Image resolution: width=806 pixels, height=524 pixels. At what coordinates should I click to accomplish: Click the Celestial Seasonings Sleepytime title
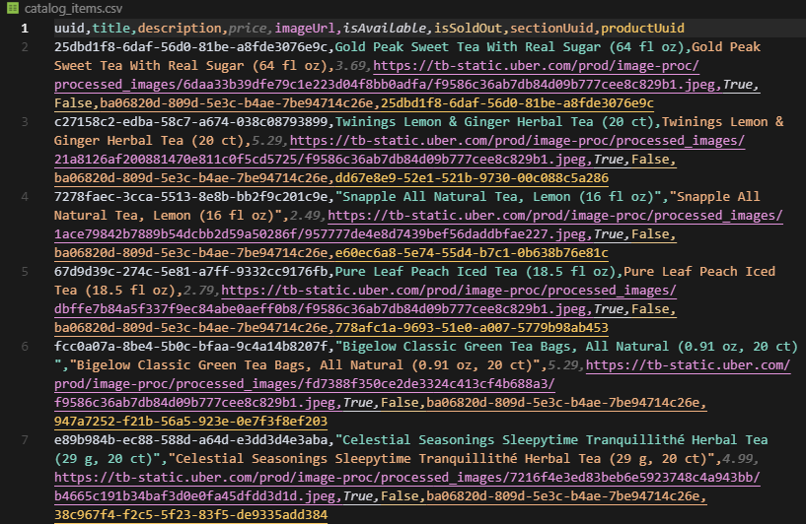411,449
